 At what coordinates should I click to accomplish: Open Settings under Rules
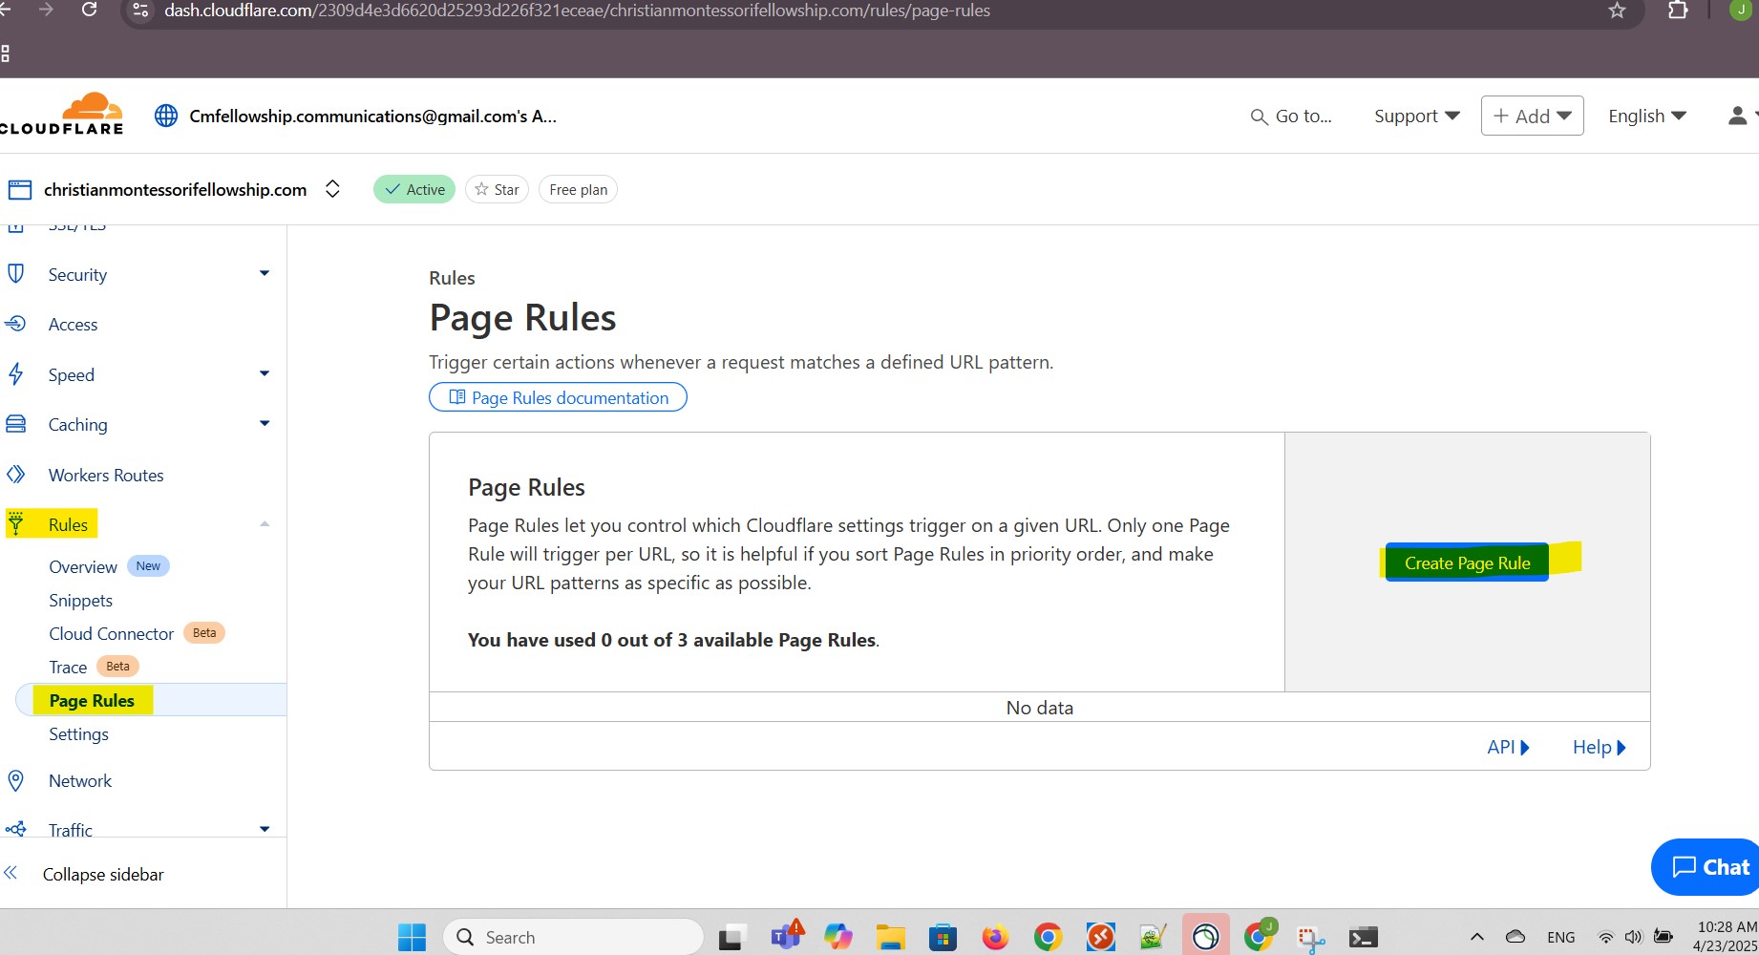click(x=79, y=733)
